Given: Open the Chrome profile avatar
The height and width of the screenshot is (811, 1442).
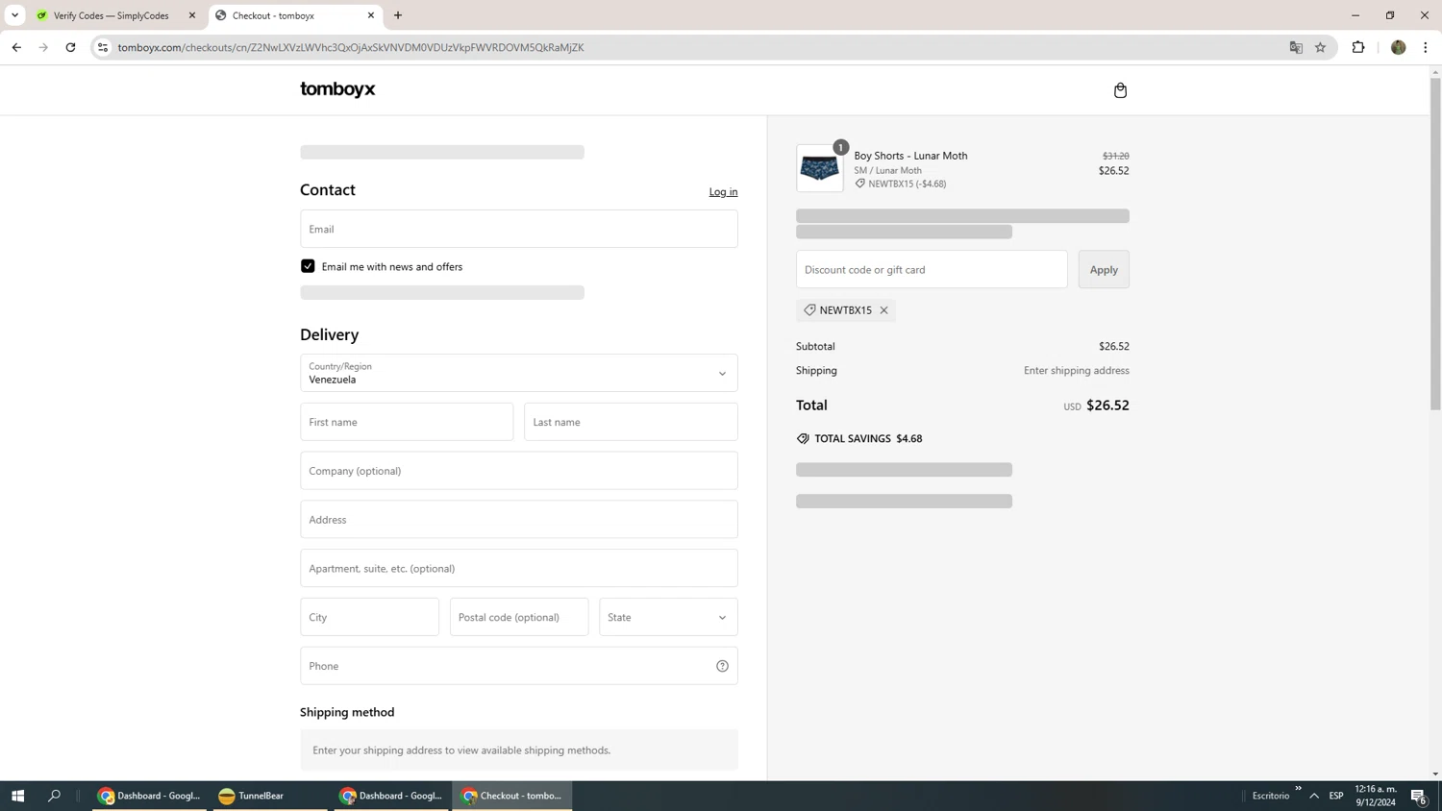Looking at the screenshot, I should click(1398, 47).
